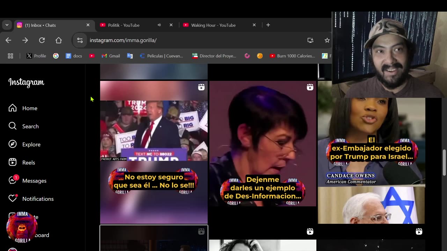Click the Instagram logo wordmark
Image resolution: width=447 pixels, height=251 pixels.
coord(26,83)
